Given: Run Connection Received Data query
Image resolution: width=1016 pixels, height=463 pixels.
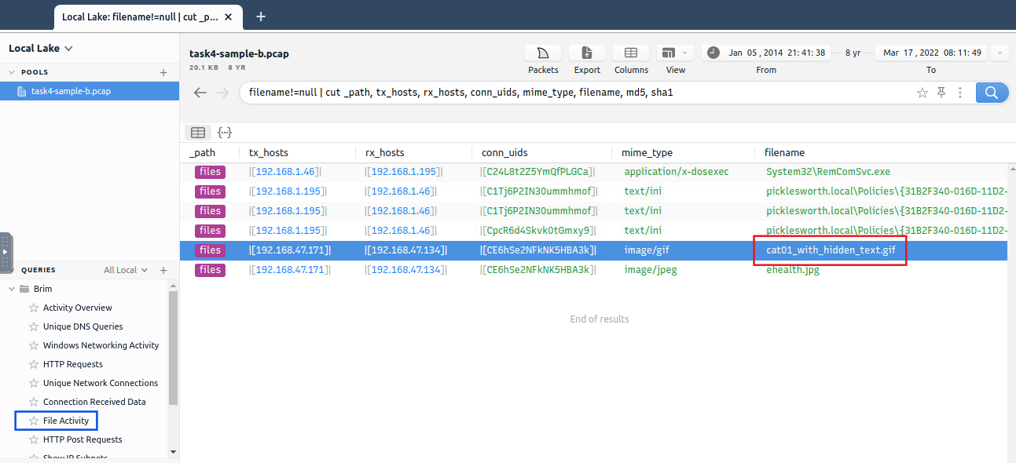Looking at the screenshot, I should click(94, 402).
